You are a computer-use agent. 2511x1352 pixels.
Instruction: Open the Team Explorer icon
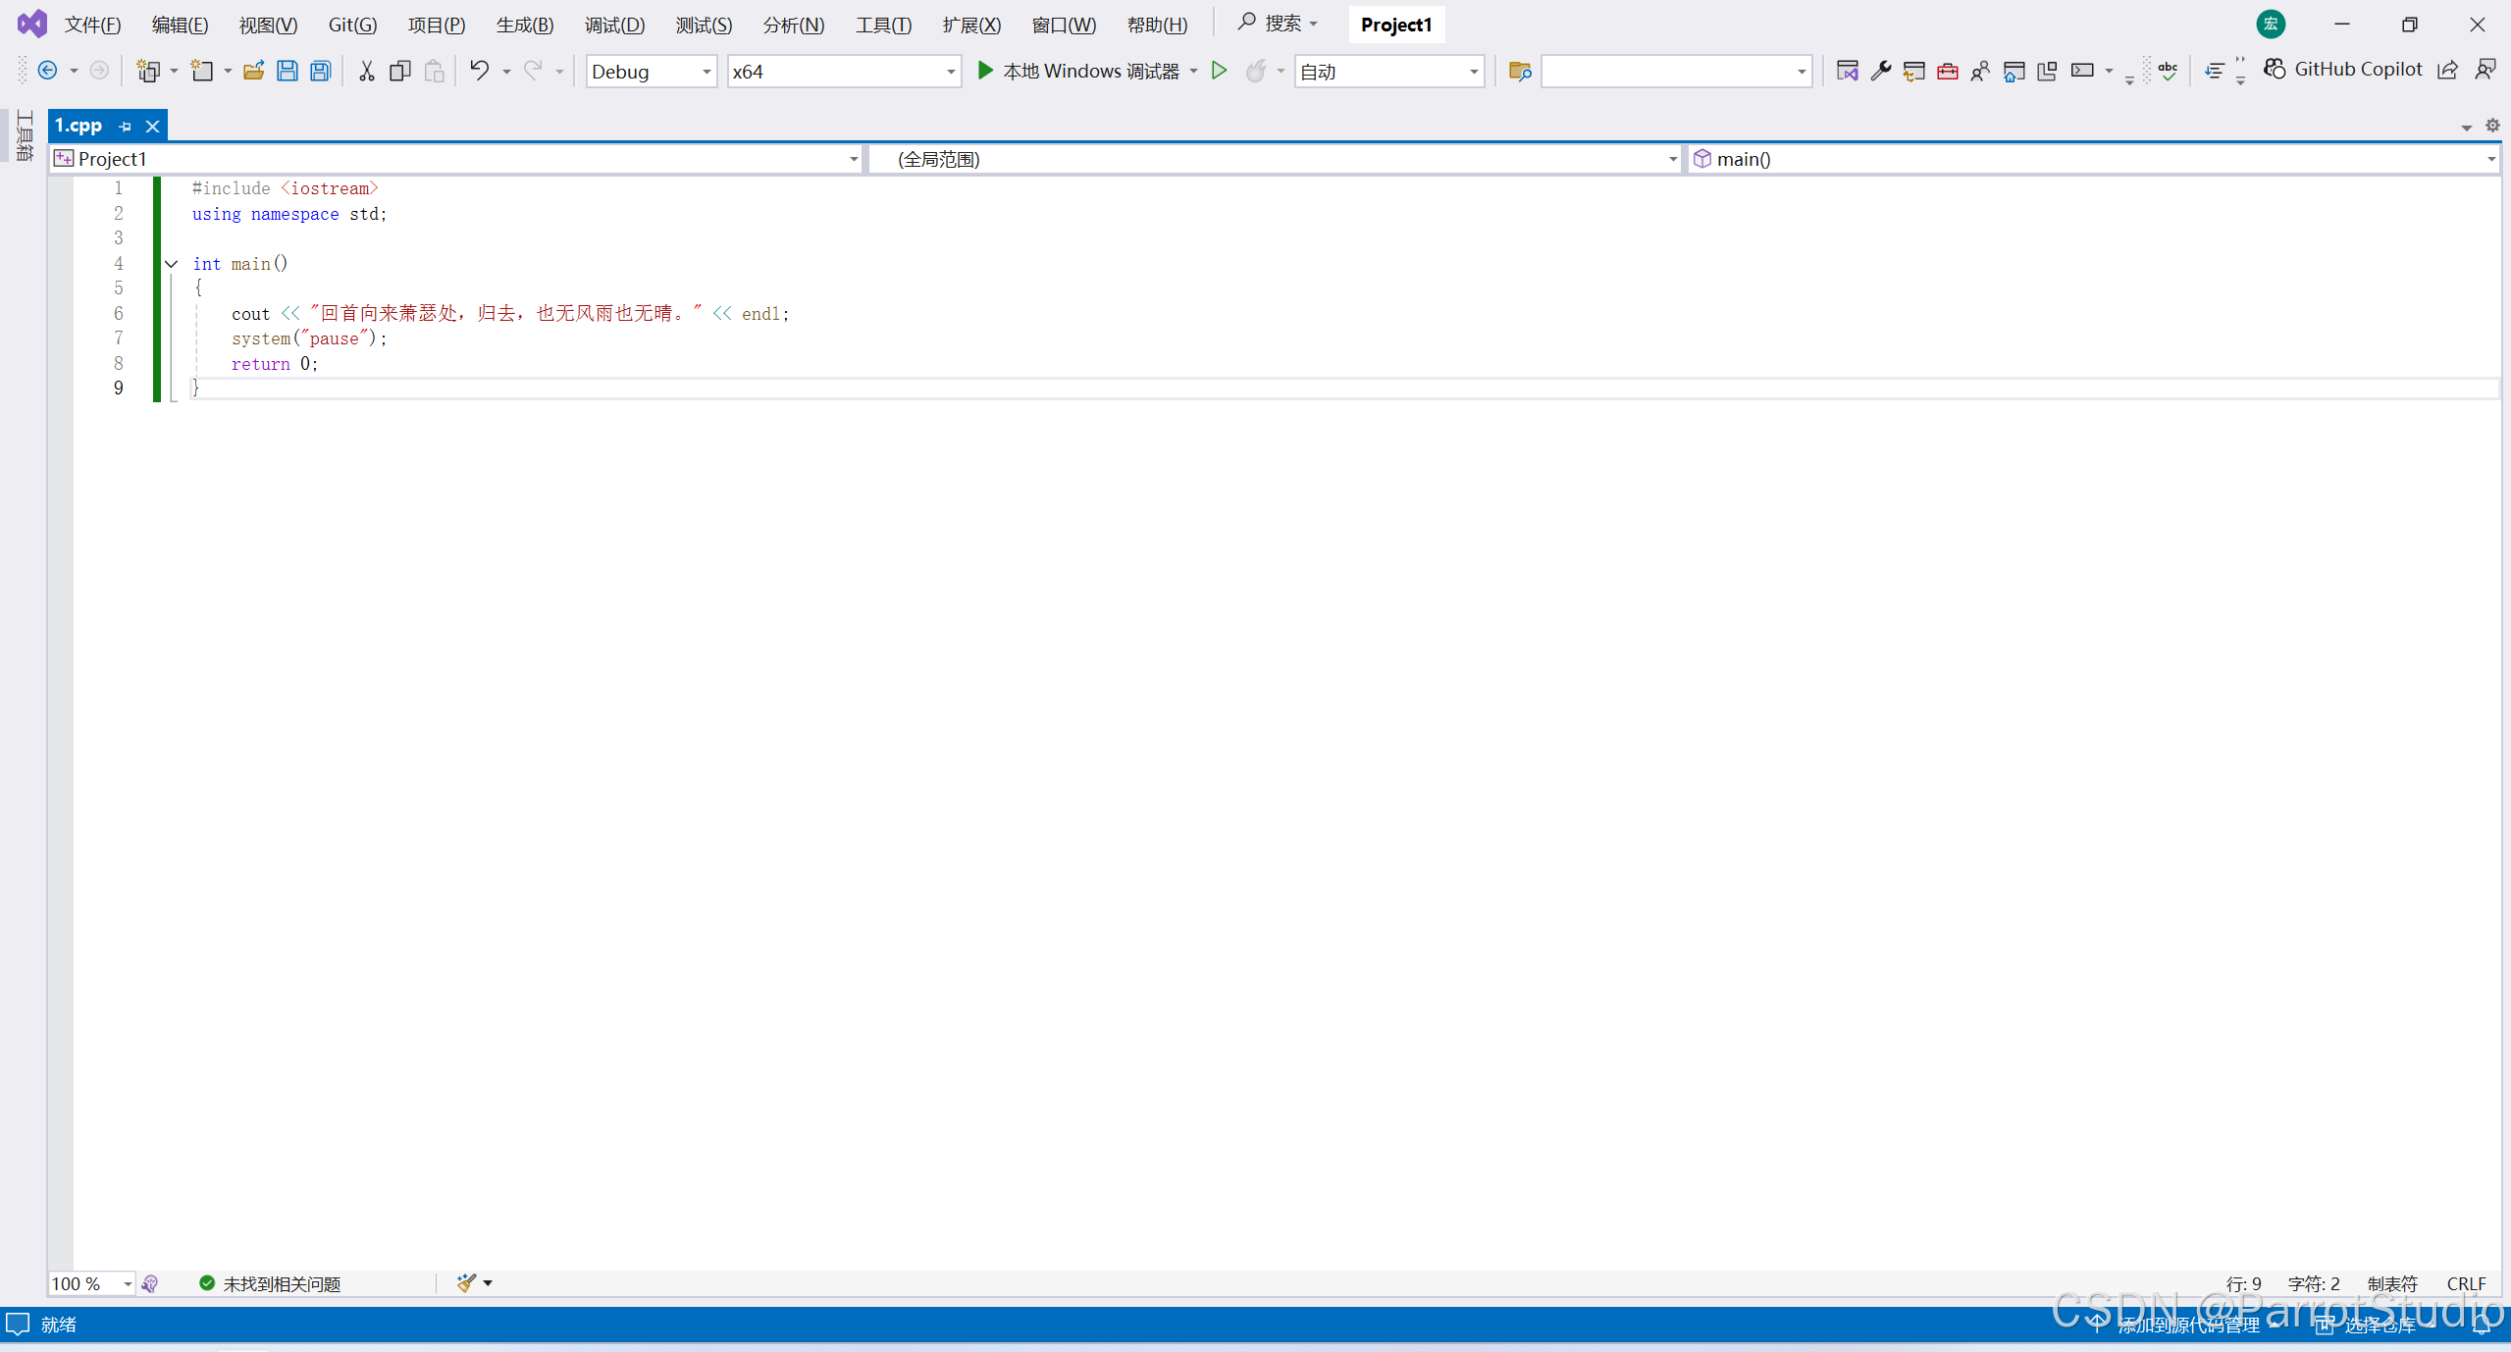(x=1913, y=71)
